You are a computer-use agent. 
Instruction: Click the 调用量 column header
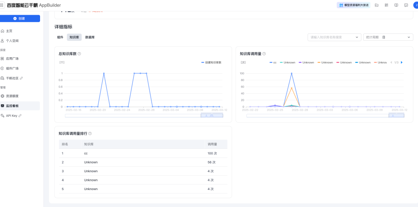click(212, 144)
